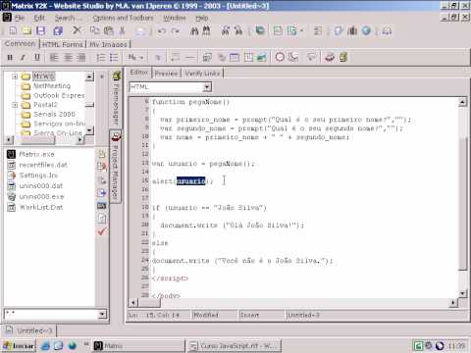This screenshot has width=471, height=353.
Task: Open the HTML language dropdown
Action: pos(207,87)
